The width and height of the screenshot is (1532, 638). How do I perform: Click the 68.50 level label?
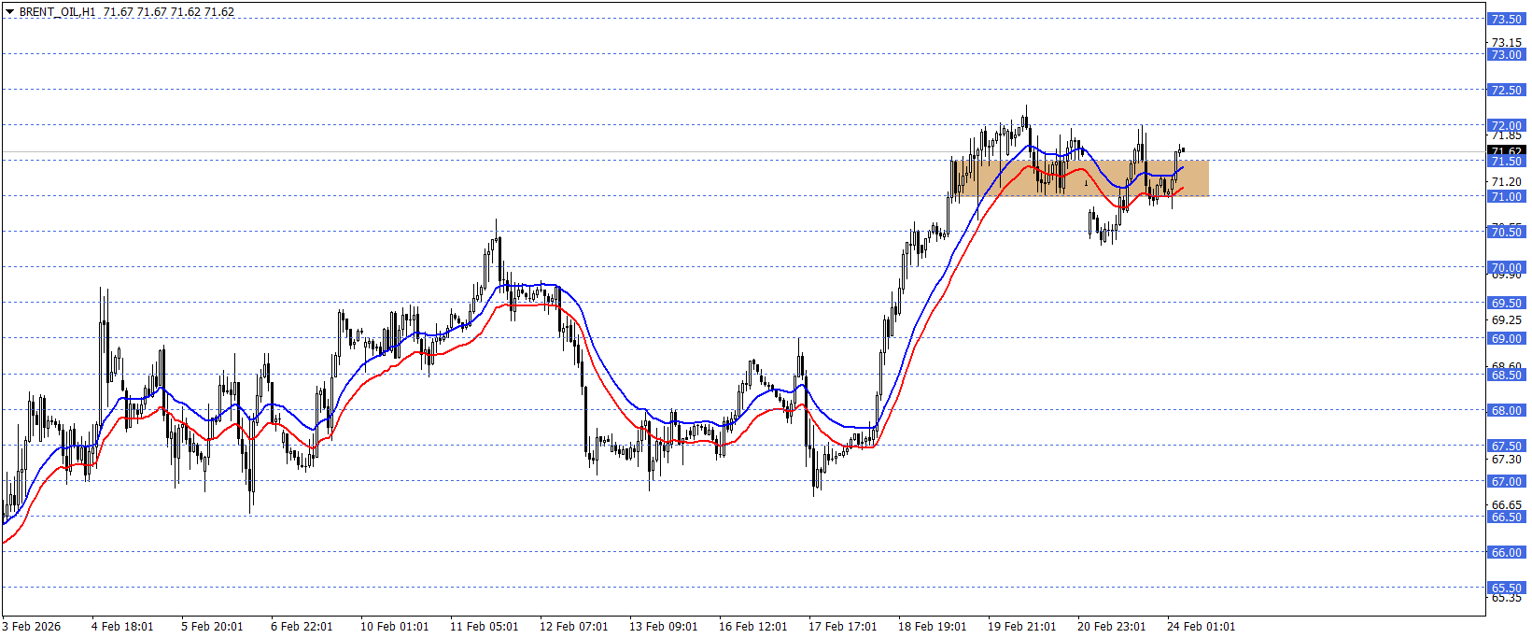1506,375
